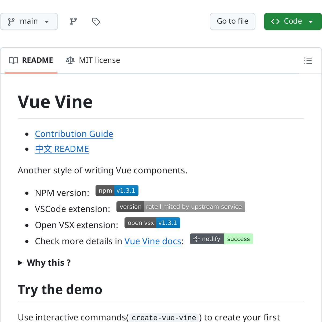The image size is (322, 322).
Task: Click the code brackets icon inside Code button
Action: click(275, 21)
